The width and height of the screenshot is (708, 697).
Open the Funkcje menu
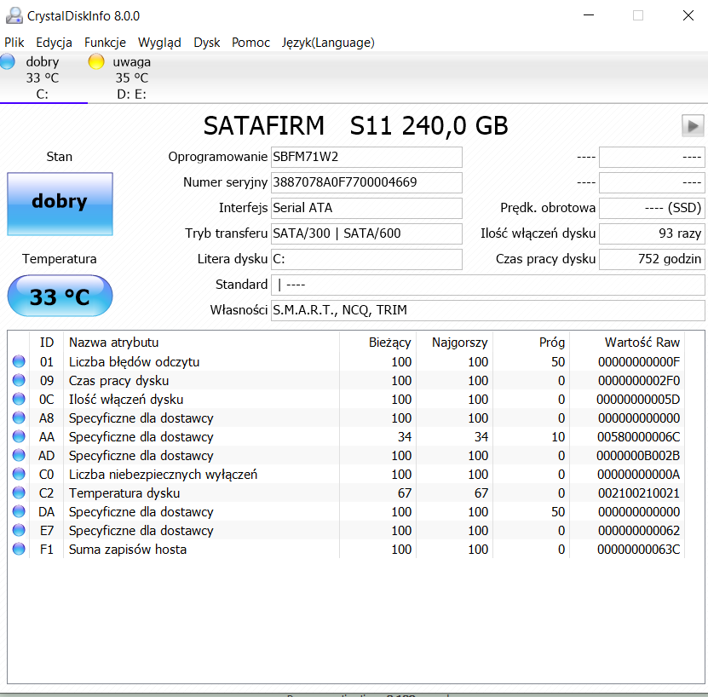(x=105, y=43)
